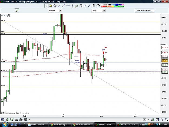
Task: Click the bottom-right chart auto-scale icon
Action: (x=153, y=120)
